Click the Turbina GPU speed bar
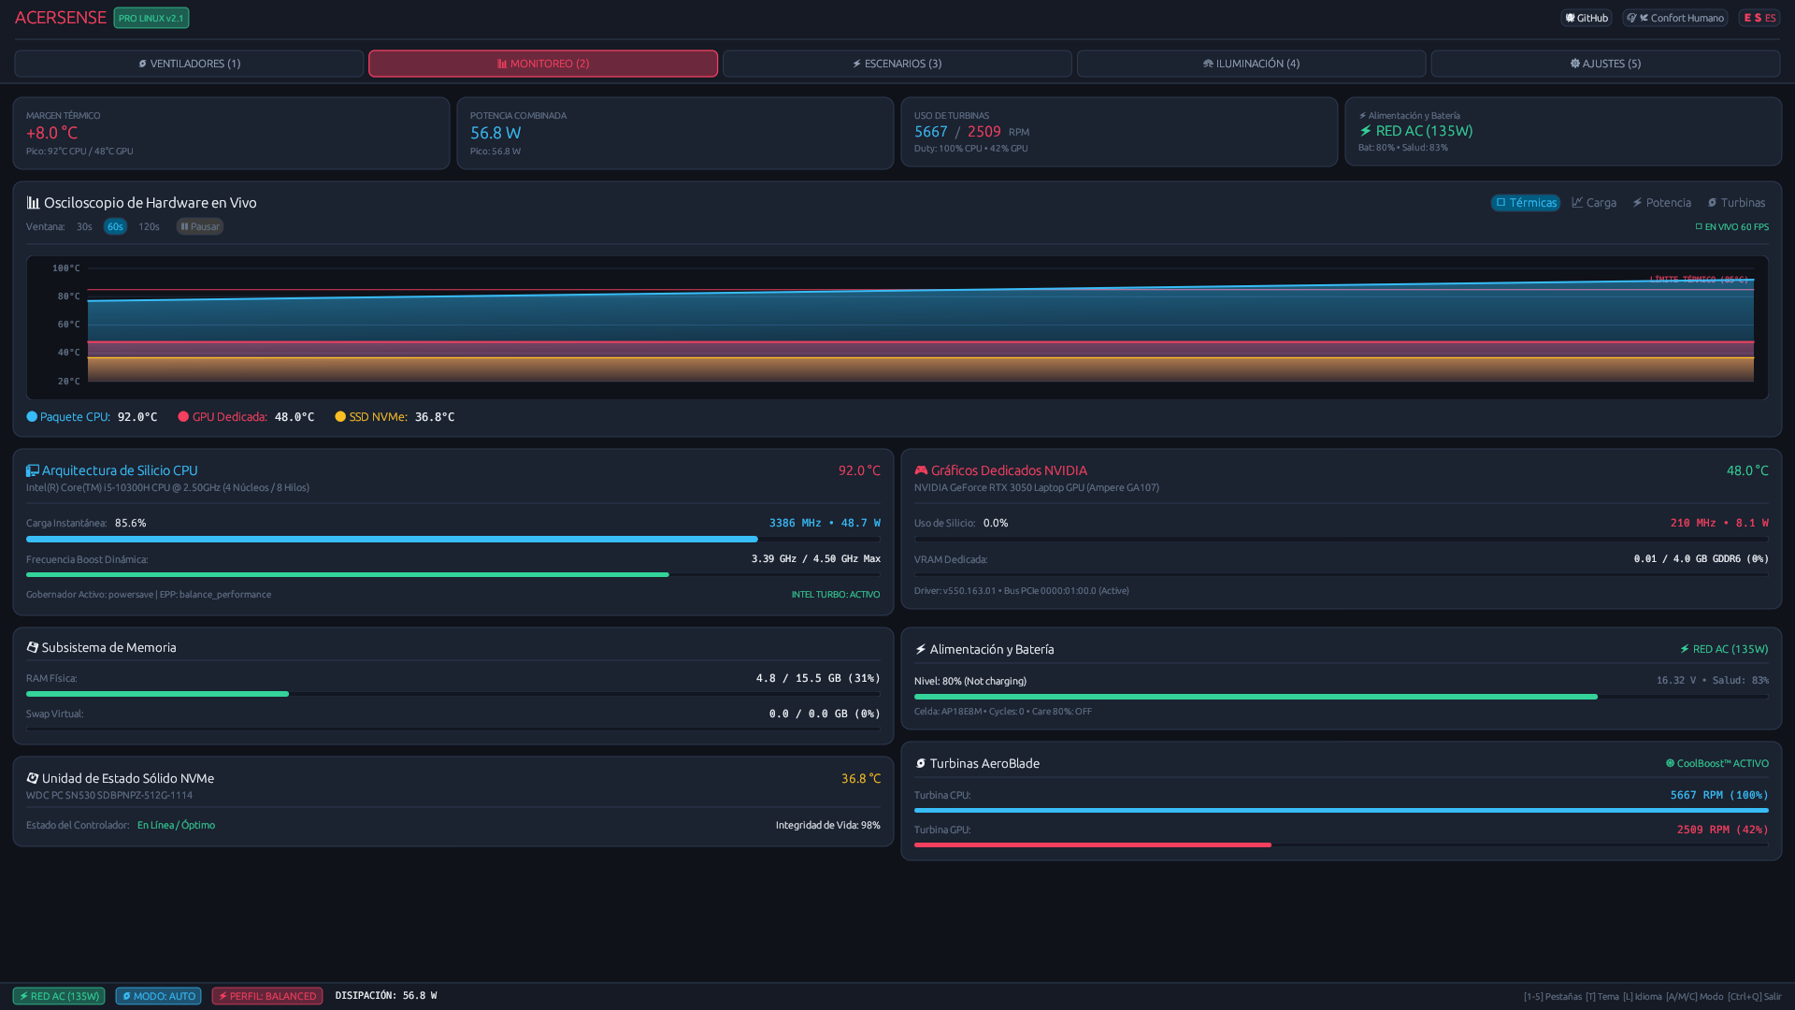The image size is (1795, 1010). pyautogui.click(x=1342, y=845)
